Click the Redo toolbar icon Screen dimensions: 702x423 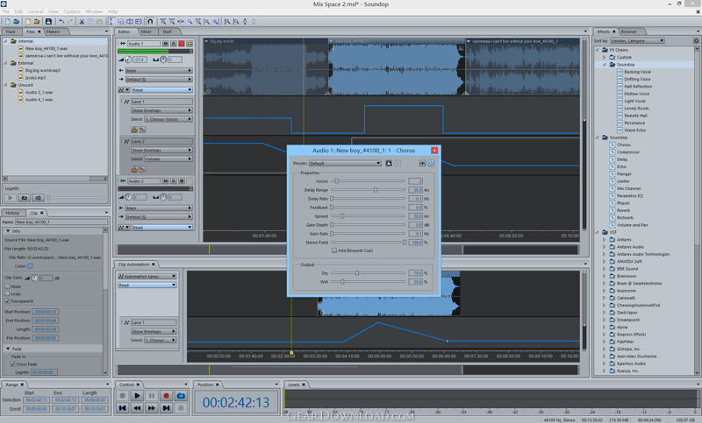(x=70, y=21)
